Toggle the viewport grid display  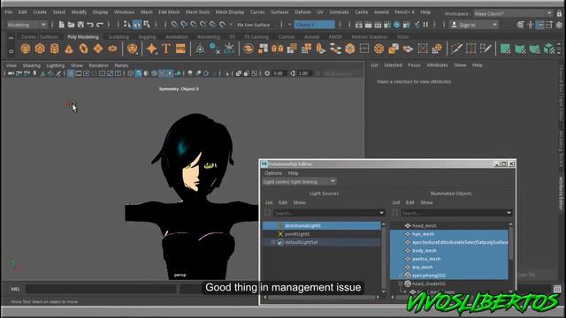click(71, 73)
